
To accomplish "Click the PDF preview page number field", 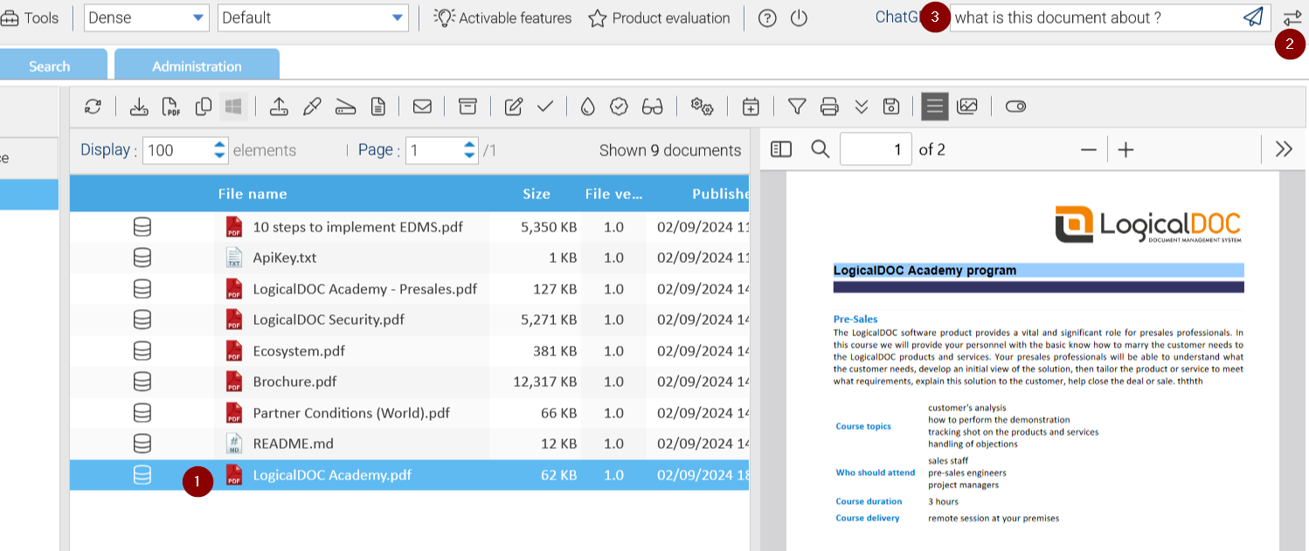I will point(876,149).
